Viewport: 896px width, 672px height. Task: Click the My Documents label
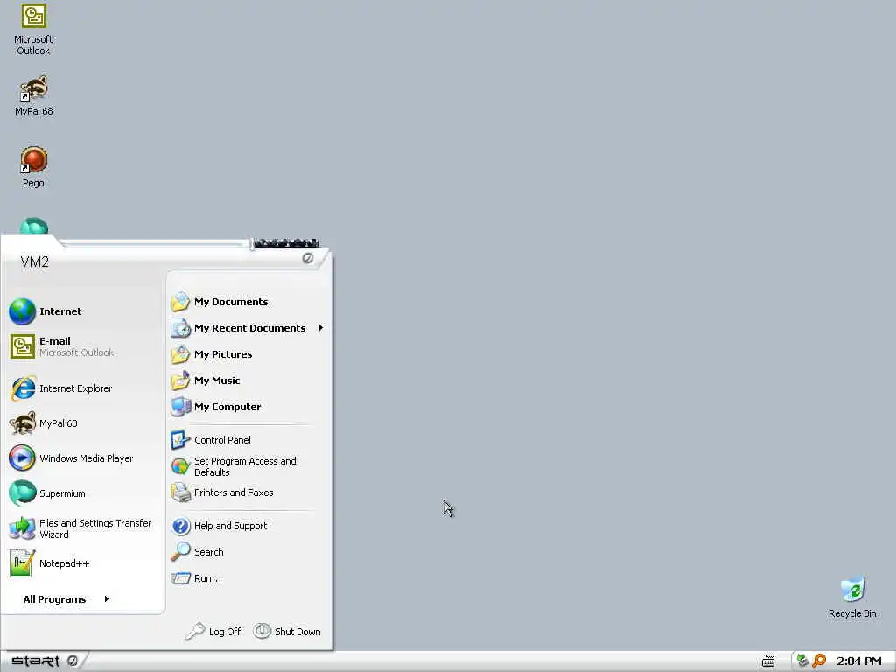tap(231, 302)
